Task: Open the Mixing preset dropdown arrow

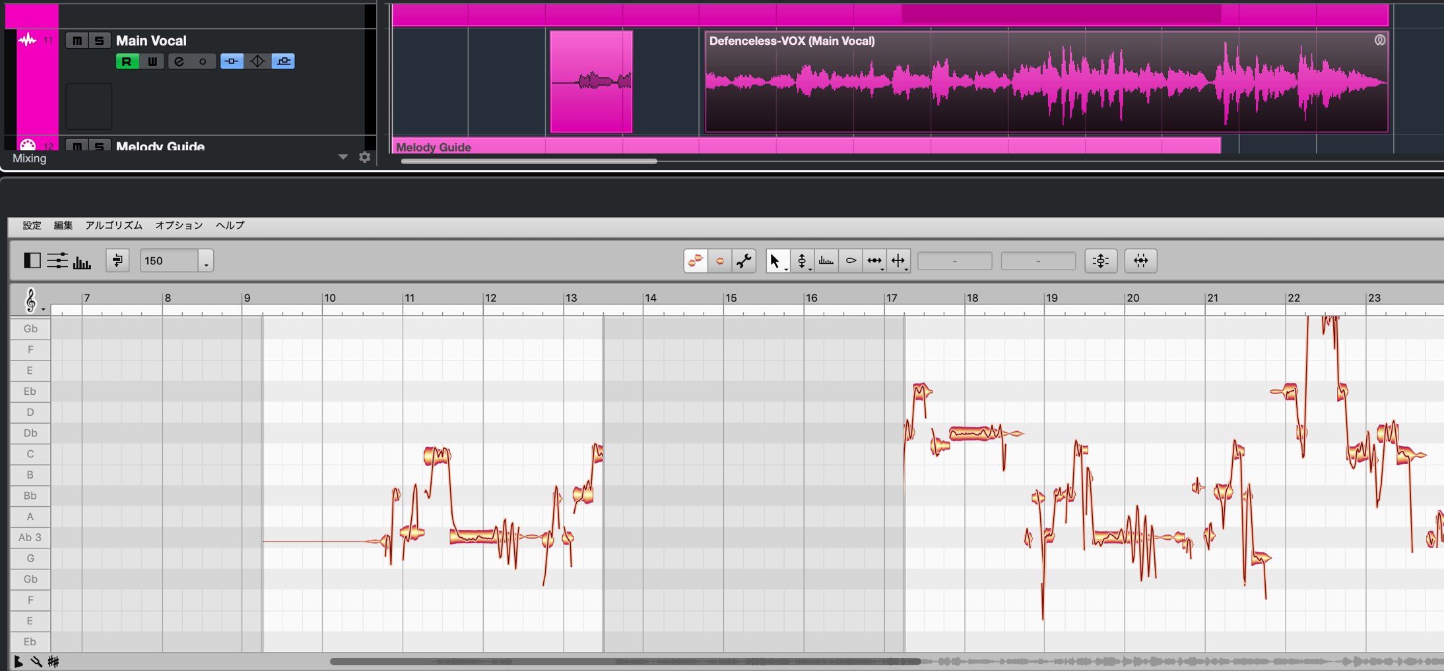Action: [343, 157]
